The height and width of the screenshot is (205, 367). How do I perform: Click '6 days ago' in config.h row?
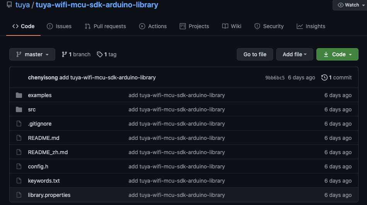point(338,166)
